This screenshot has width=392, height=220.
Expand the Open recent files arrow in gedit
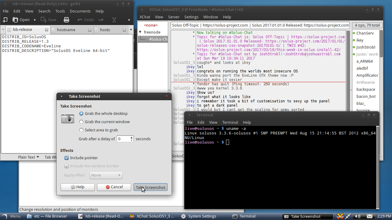(35, 20)
